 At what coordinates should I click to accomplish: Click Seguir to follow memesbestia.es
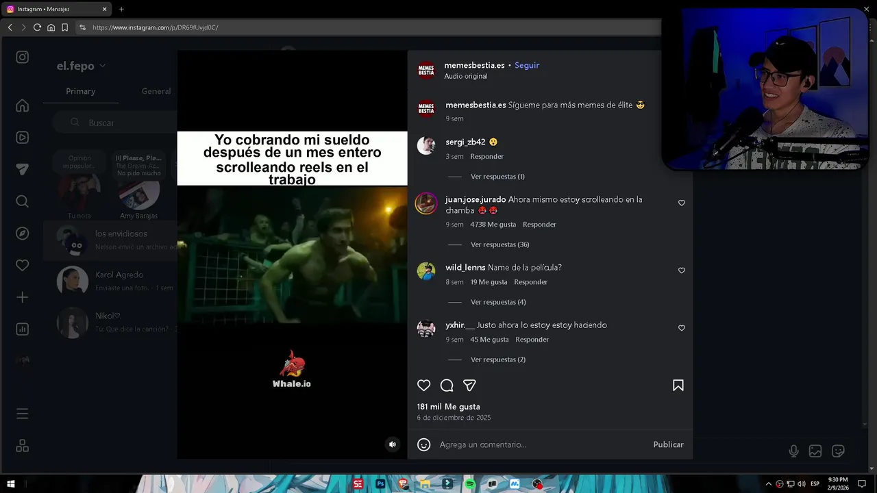[527, 65]
